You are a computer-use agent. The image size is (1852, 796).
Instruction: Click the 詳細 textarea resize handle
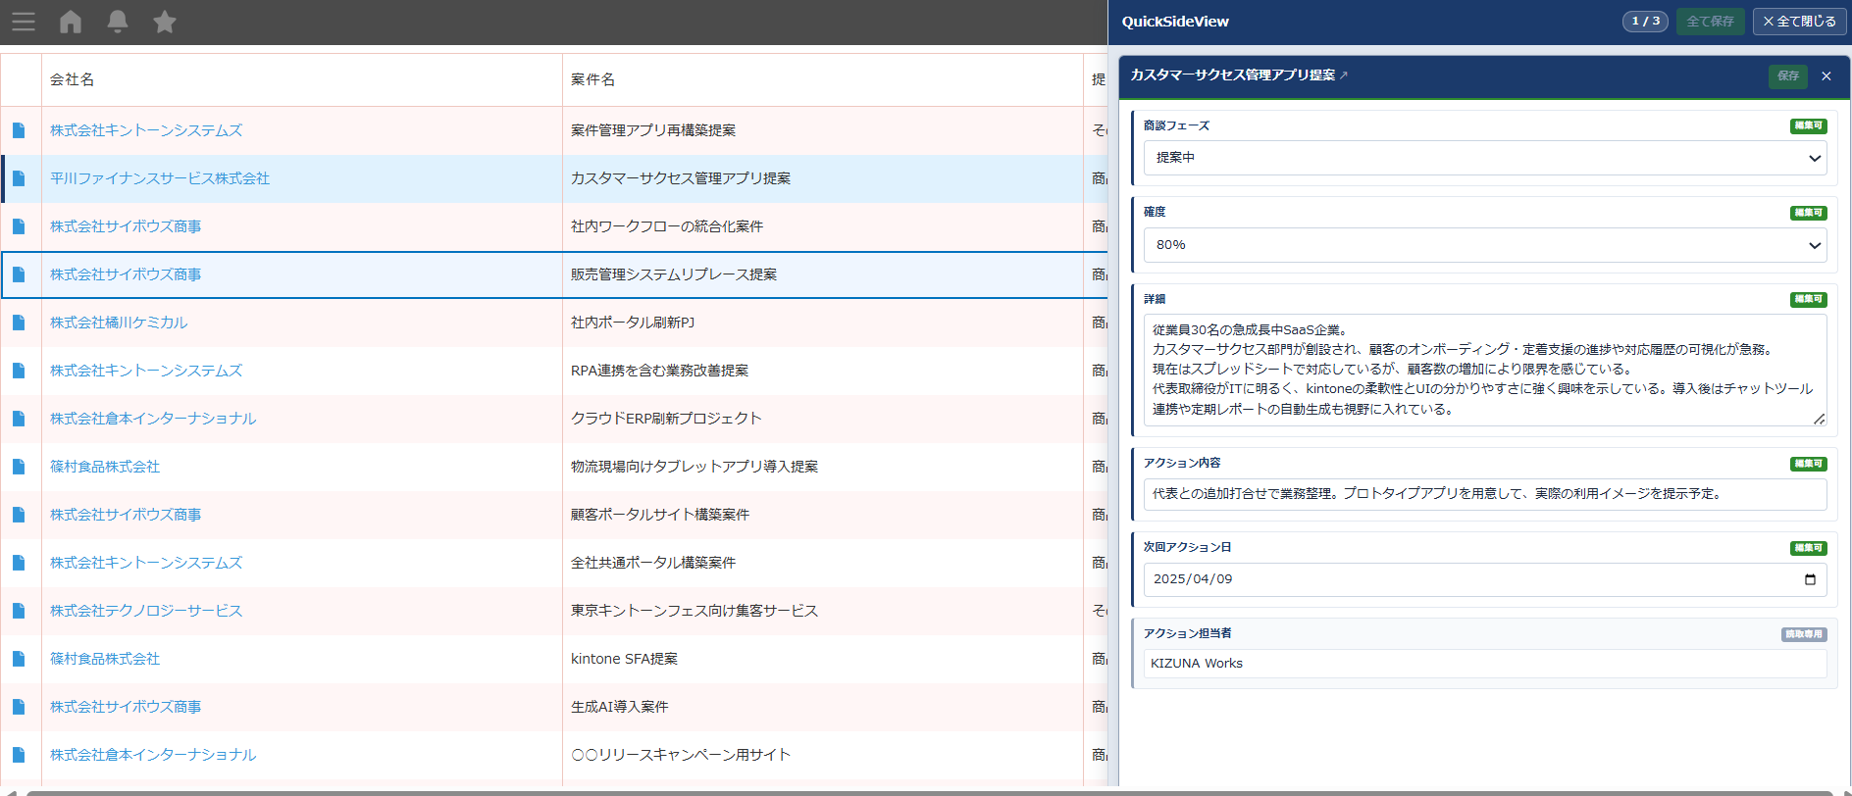click(1819, 419)
